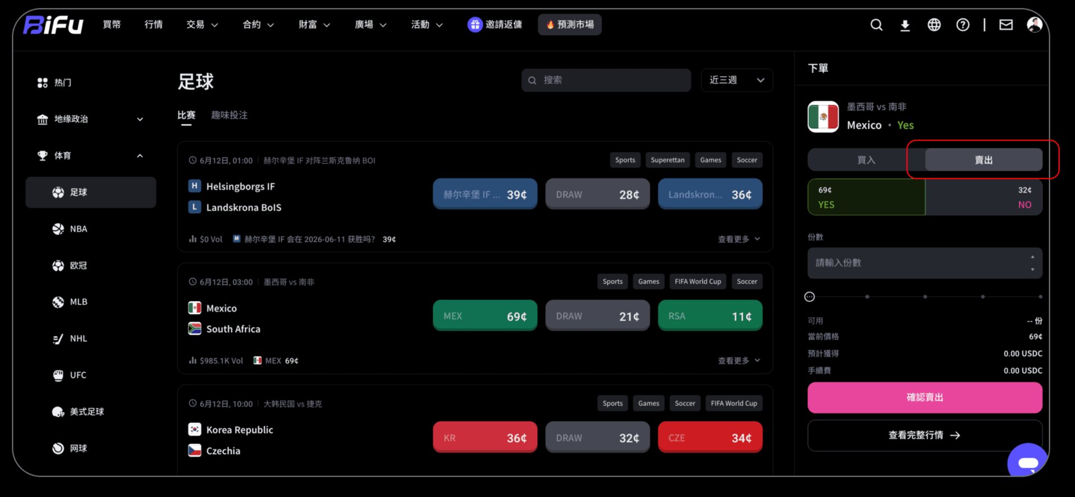Screen dimensions: 1075x497
Task: Select the NO 32¢ outcome
Action: click(x=984, y=197)
